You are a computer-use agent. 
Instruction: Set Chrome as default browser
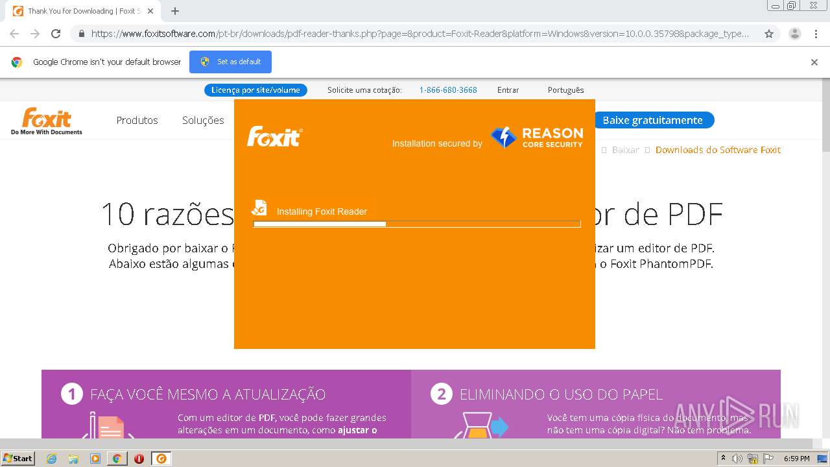(x=230, y=62)
